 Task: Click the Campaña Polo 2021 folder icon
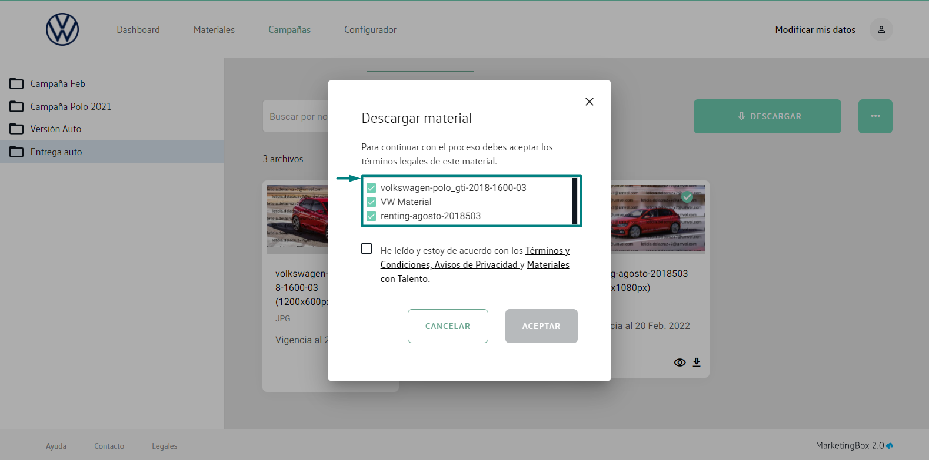16,106
